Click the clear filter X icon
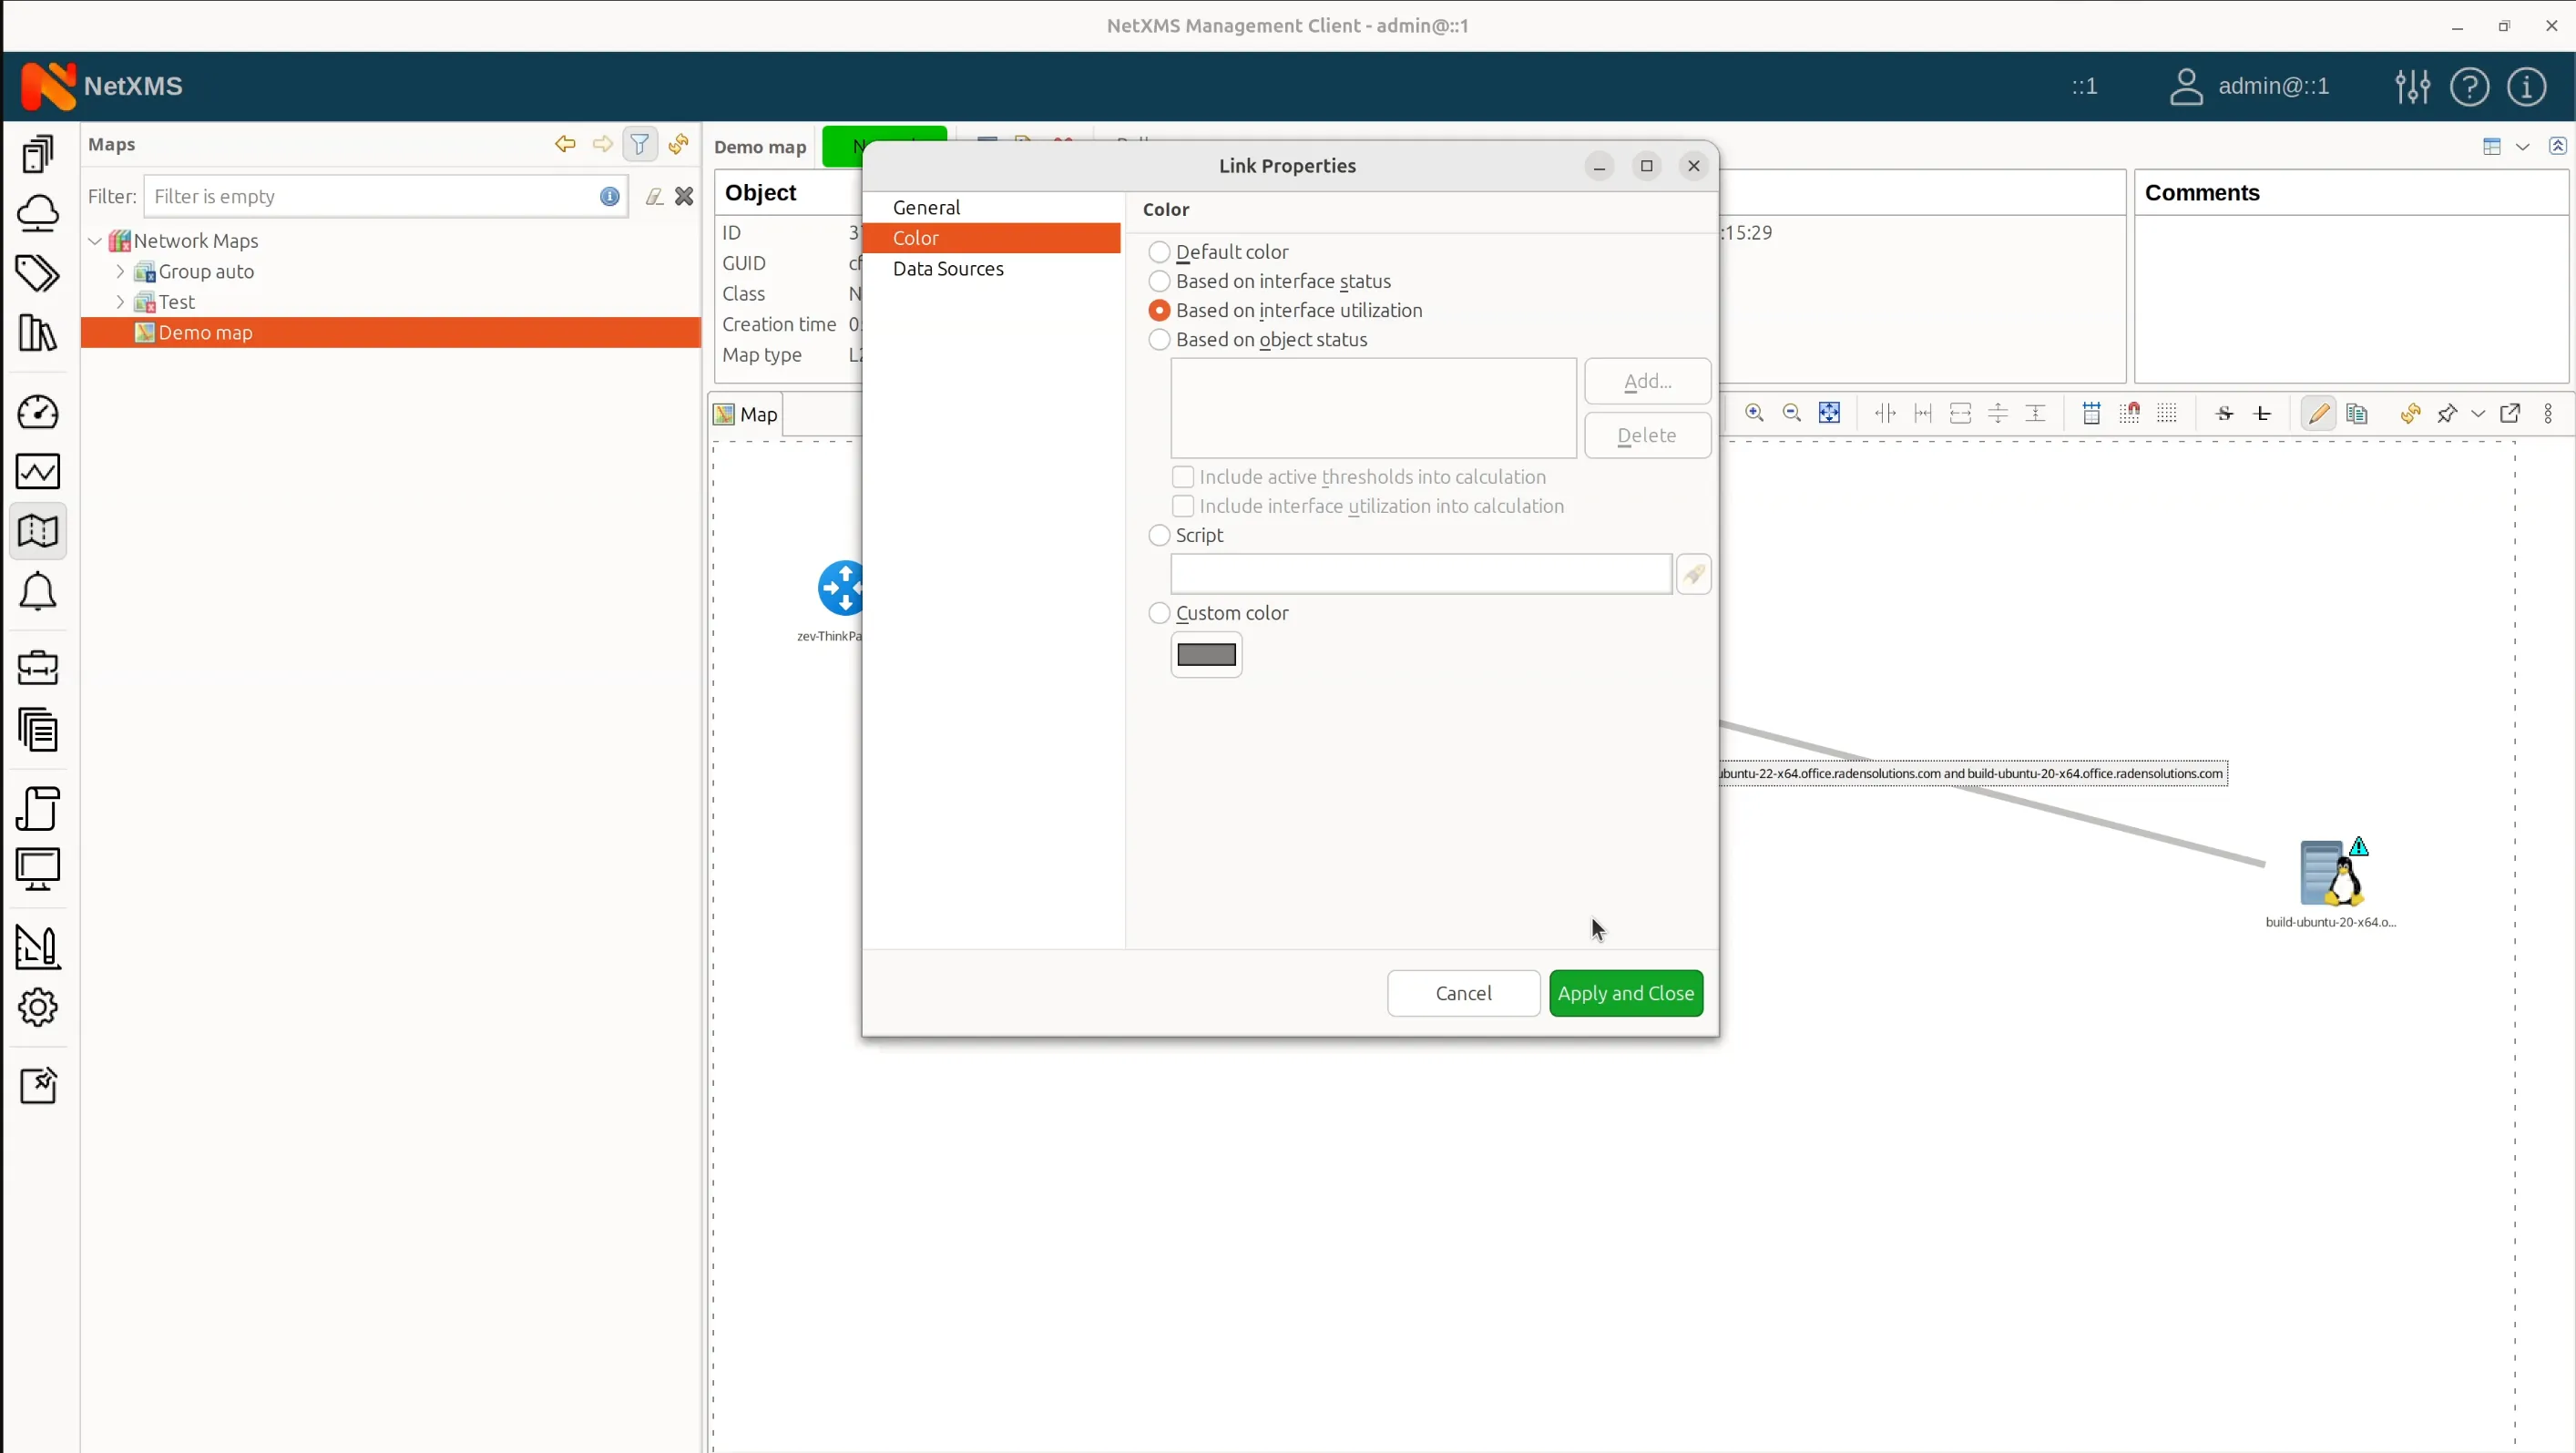Image resolution: width=2576 pixels, height=1453 pixels. (684, 196)
